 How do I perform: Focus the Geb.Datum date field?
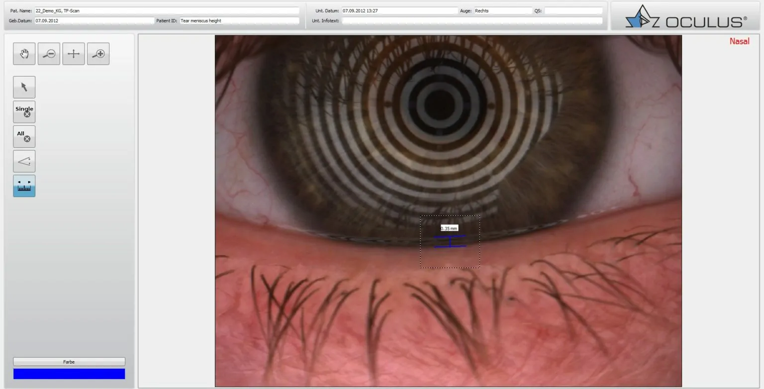[x=94, y=21]
